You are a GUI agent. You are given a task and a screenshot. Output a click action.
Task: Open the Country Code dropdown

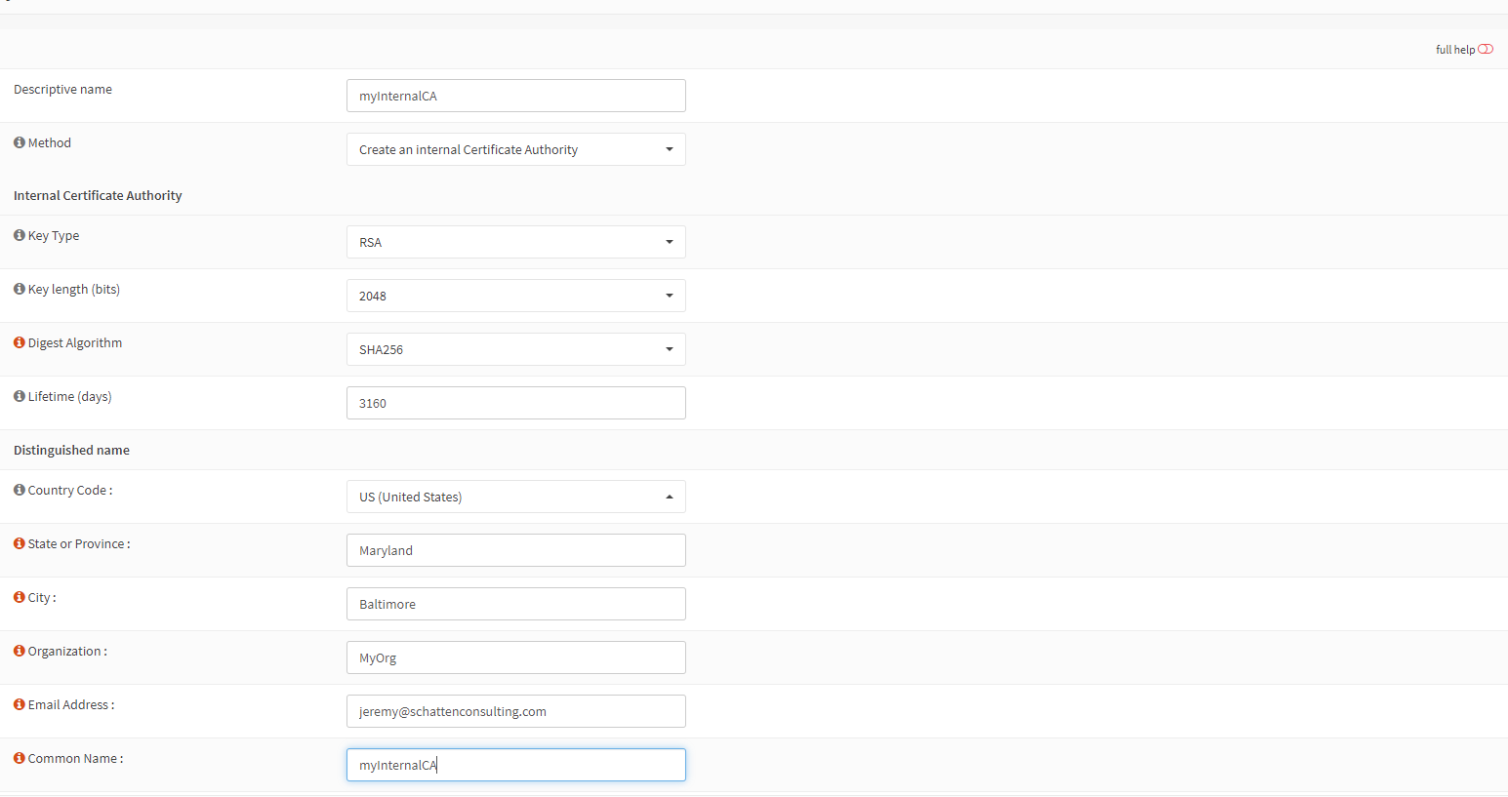515,497
